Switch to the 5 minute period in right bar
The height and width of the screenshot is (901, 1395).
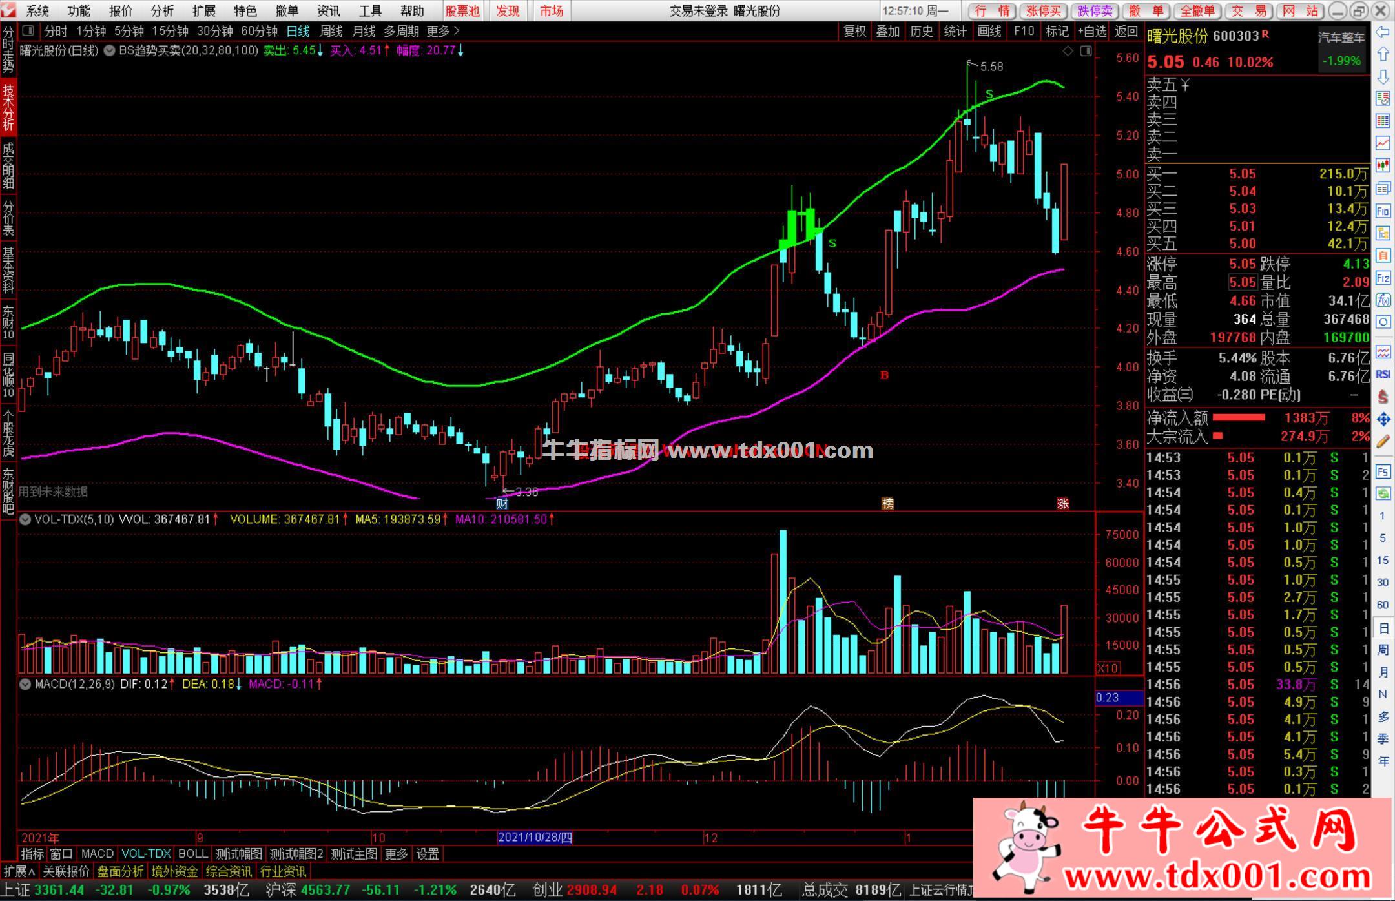(x=1383, y=538)
